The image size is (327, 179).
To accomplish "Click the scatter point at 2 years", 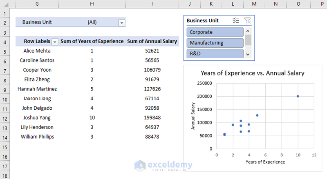I will click(233, 125).
